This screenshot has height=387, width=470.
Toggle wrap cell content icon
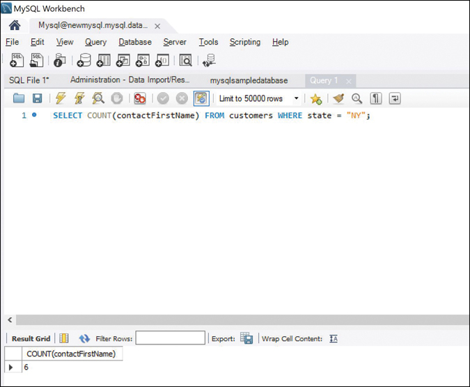pos(334,339)
